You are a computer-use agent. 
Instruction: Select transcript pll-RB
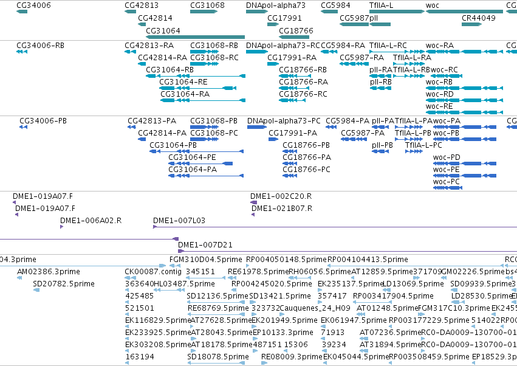(380, 88)
